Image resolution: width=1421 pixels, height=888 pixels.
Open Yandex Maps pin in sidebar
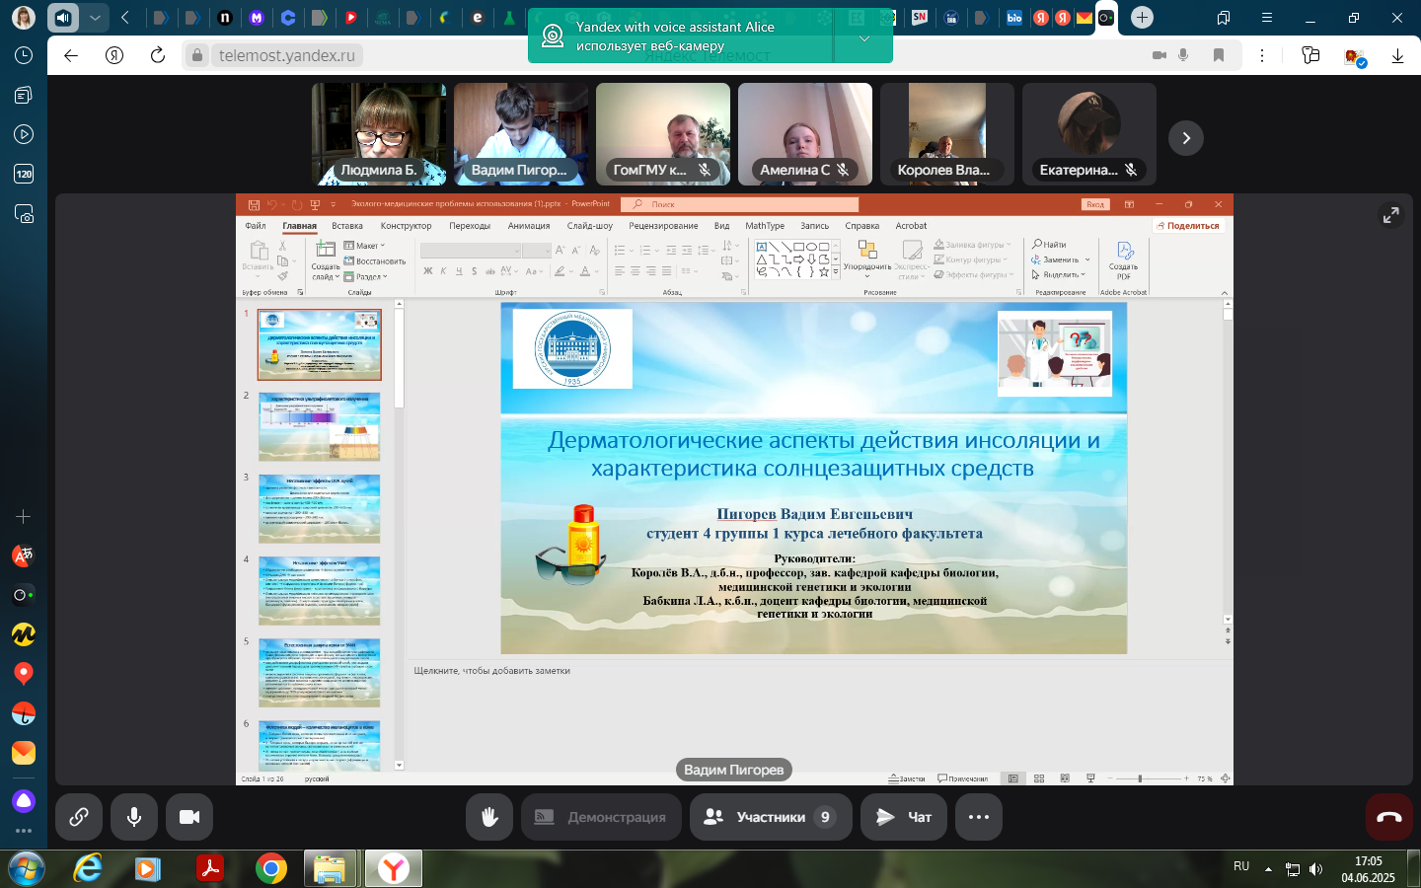tap(24, 673)
